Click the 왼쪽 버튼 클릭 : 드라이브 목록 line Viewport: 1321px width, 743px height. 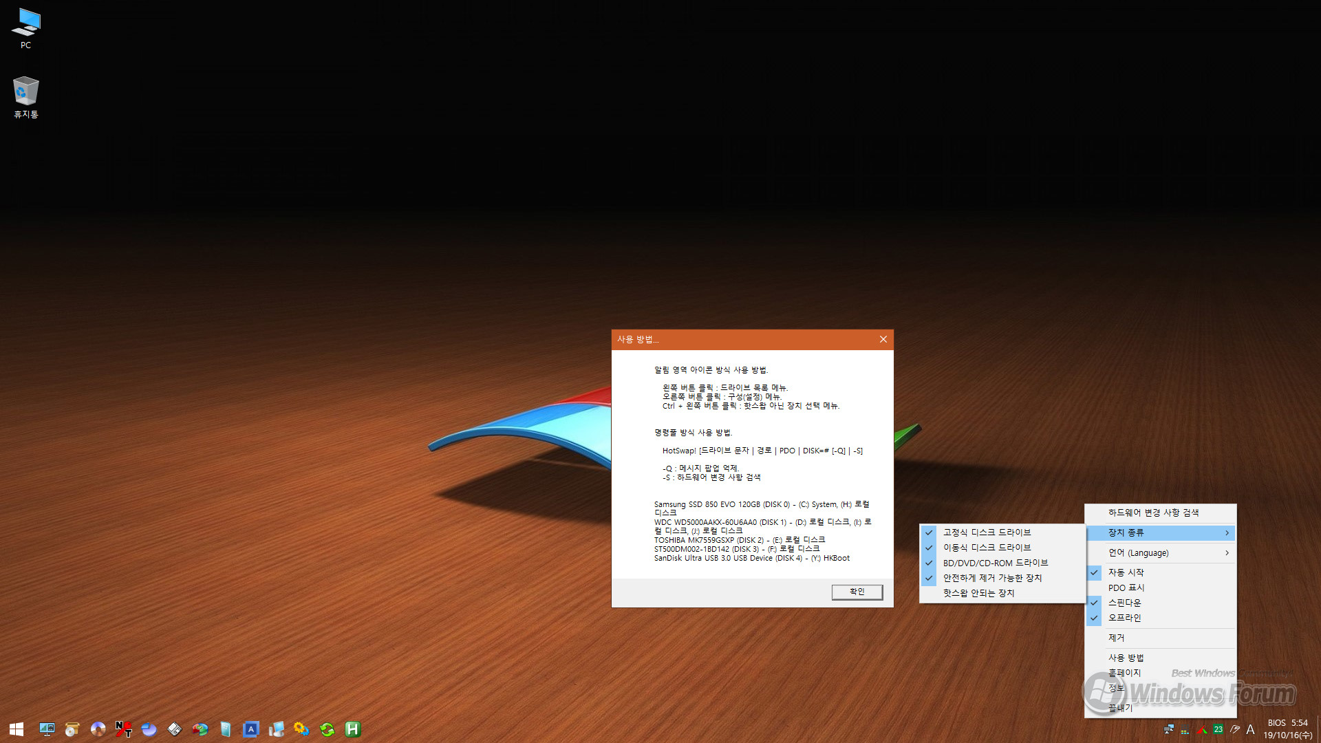725,388
